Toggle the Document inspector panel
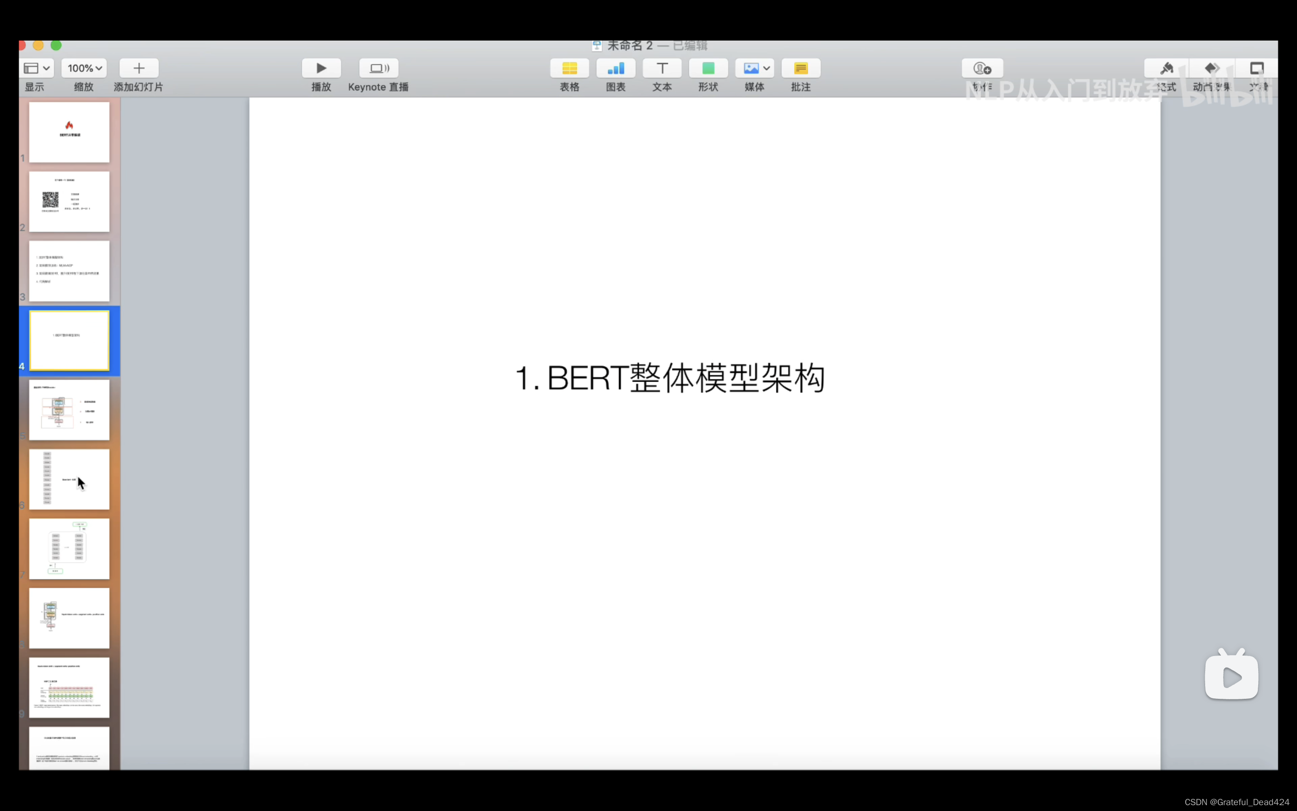Screen dimensions: 1297x811 click(1257, 68)
